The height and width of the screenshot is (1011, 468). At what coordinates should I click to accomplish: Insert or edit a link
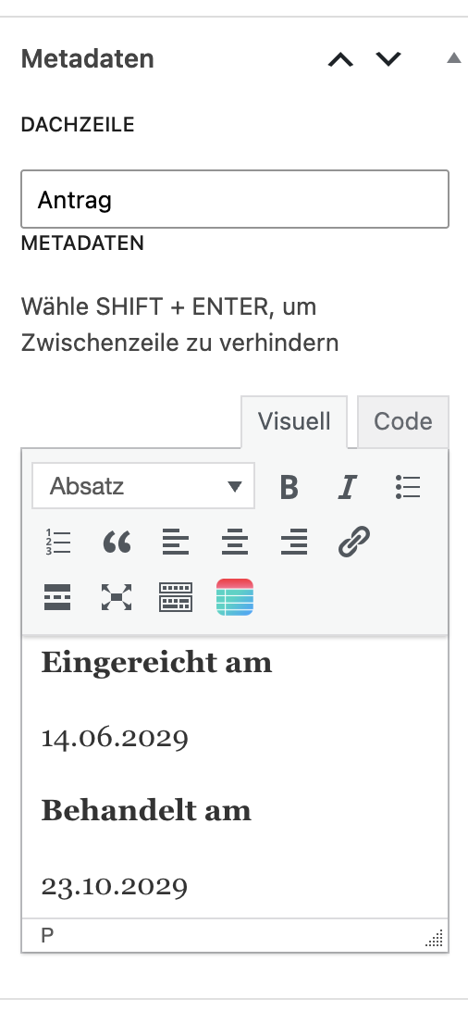[x=354, y=542]
